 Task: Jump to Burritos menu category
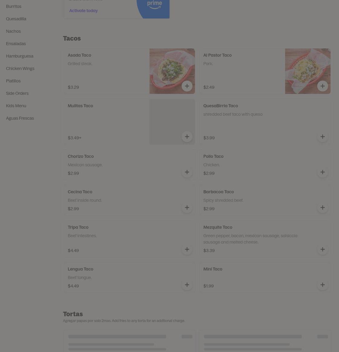tap(14, 6)
